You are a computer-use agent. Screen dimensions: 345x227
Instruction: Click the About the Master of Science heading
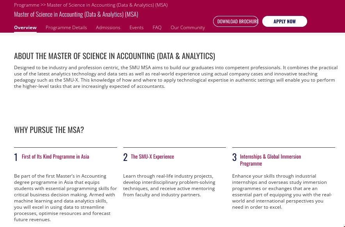(x=114, y=56)
